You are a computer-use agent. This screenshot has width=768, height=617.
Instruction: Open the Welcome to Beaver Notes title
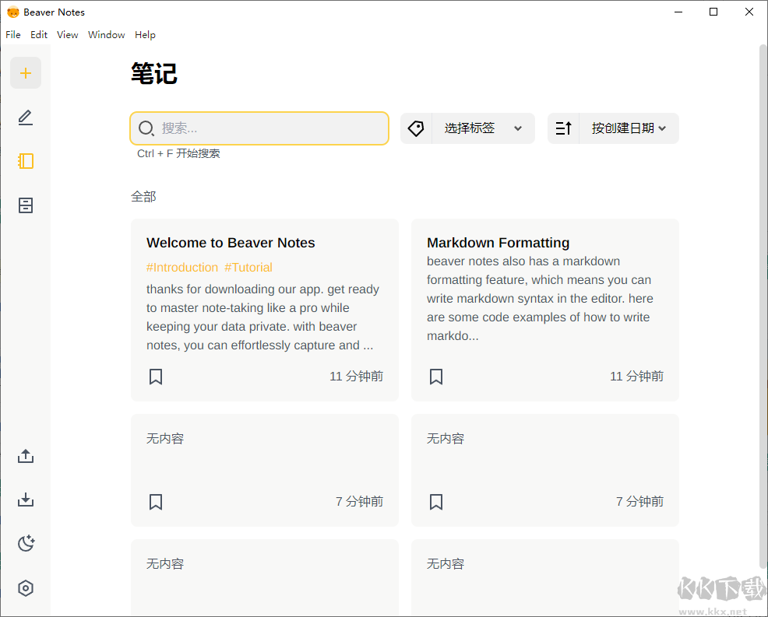coord(231,243)
